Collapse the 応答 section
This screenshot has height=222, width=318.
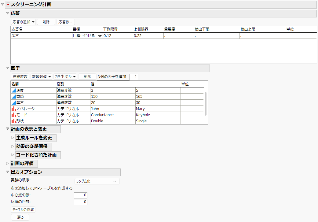tap(8, 13)
